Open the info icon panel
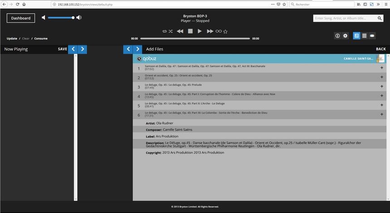Viewport: 390px width, 213px height. (x=337, y=36)
